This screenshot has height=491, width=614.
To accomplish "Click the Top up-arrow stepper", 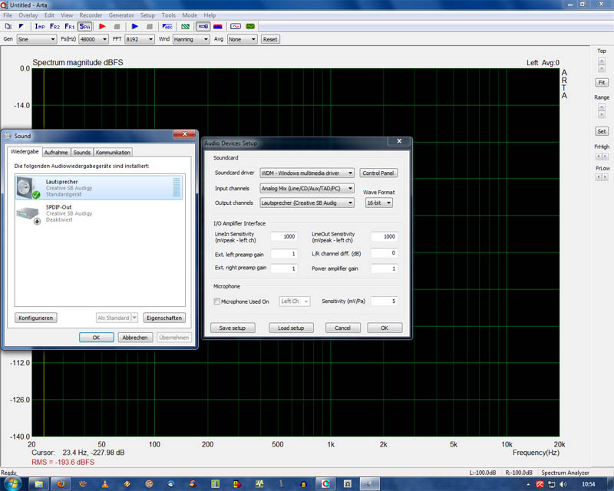I will (x=602, y=62).
